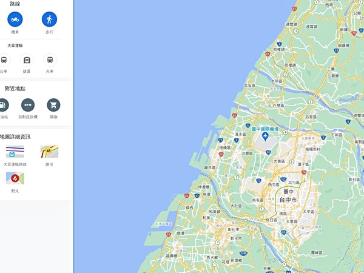This screenshot has width=364, height=273.
Task: Toggle the 大眾運輸路線 transit layer
Action: tap(15, 152)
